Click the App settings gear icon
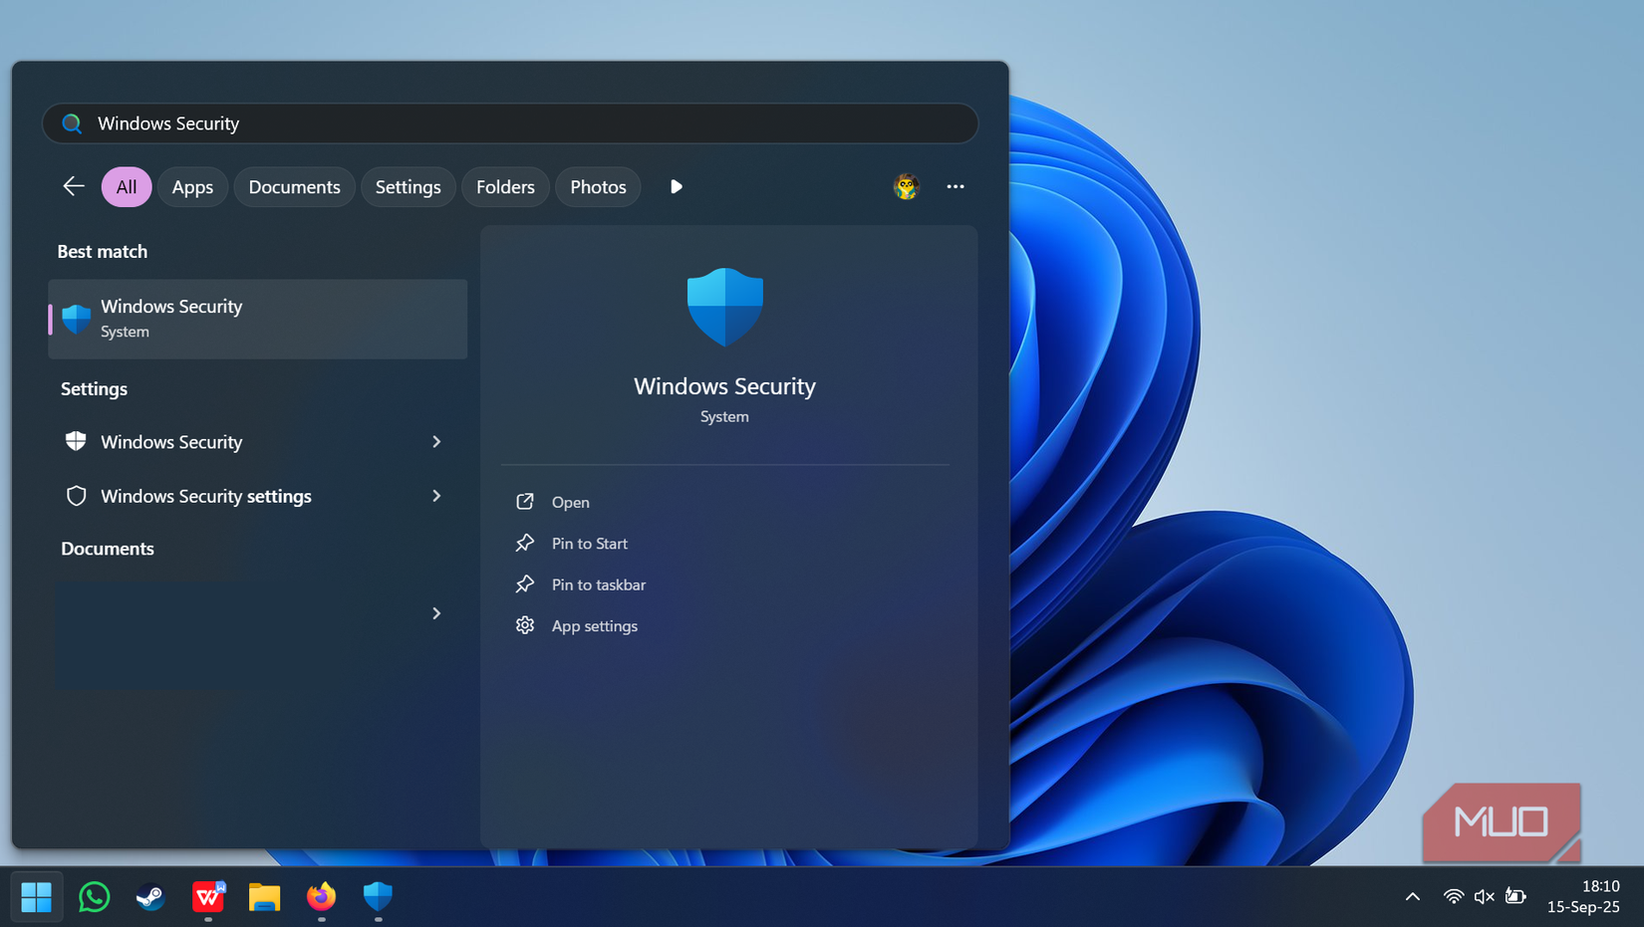The image size is (1644, 927). tap(525, 625)
